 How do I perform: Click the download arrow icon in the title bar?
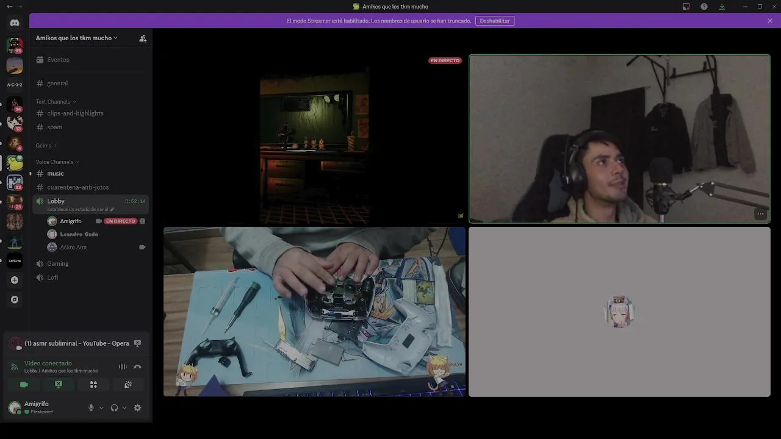click(722, 6)
